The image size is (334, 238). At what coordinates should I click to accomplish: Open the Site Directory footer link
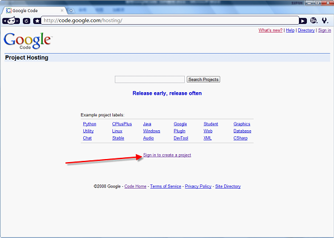click(228, 186)
